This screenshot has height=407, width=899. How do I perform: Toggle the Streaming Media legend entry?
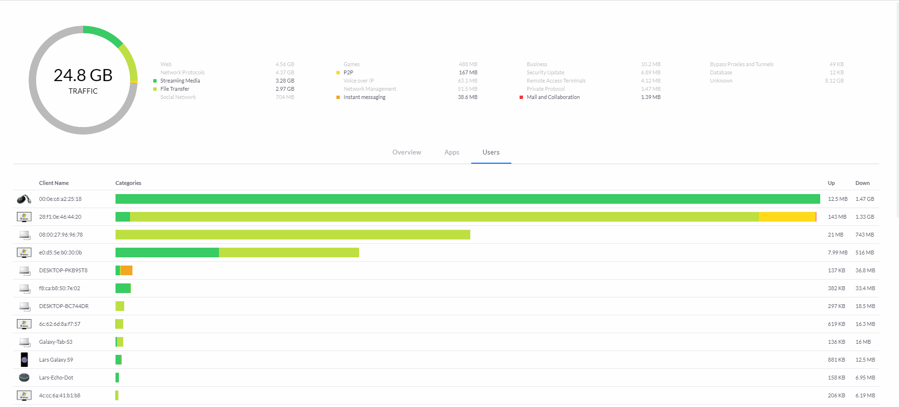point(180,81)
